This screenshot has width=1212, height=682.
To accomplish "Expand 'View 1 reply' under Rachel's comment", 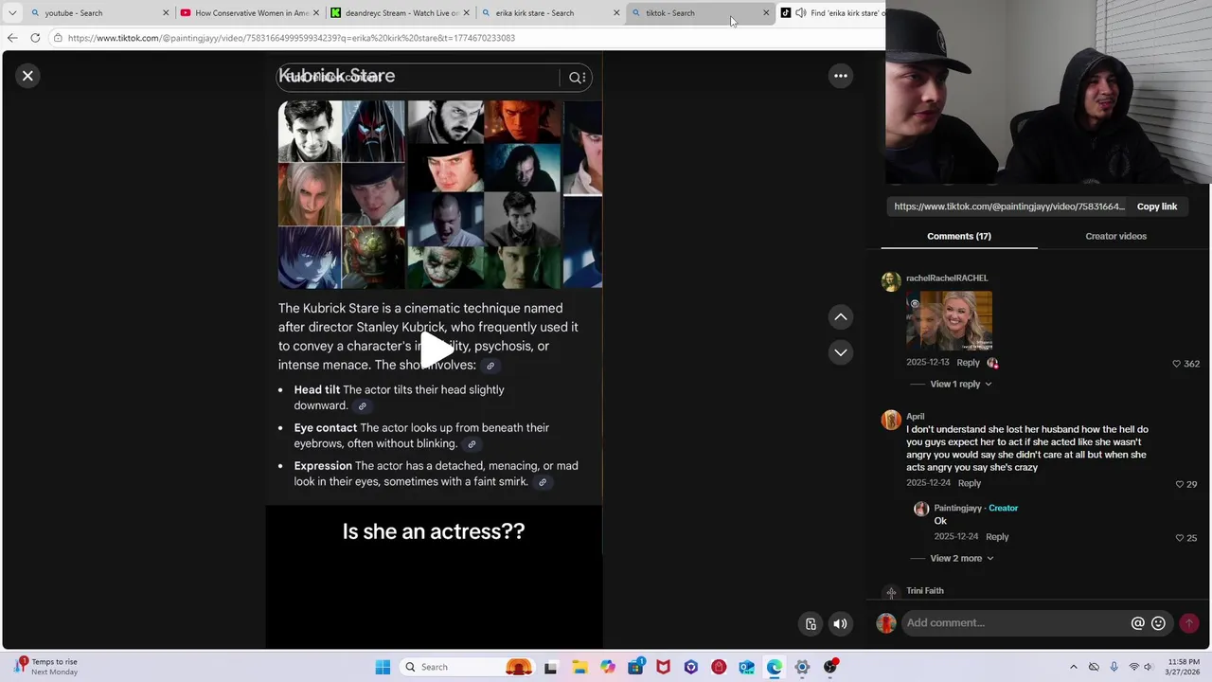I will [x=960, y=384].
